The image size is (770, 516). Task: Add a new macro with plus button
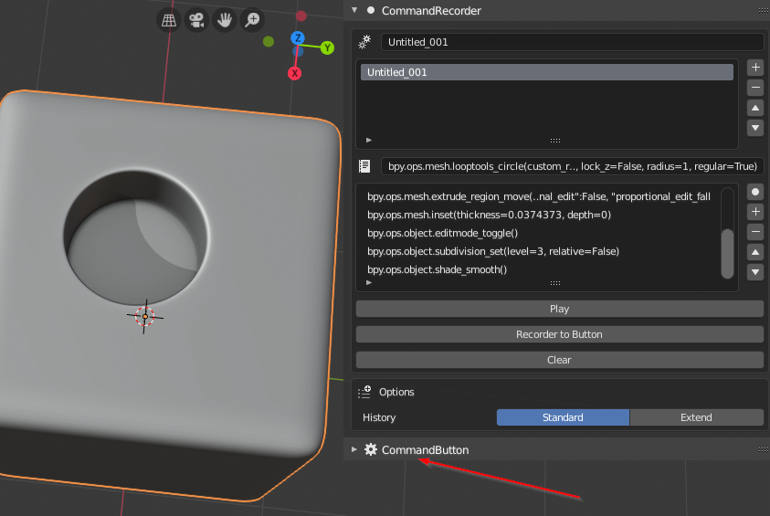coord(755,68)
